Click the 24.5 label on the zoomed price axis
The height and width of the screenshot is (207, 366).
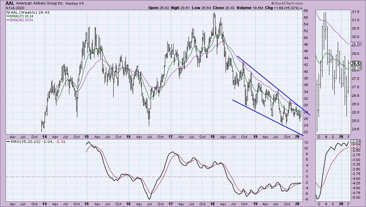click(356, 129)
